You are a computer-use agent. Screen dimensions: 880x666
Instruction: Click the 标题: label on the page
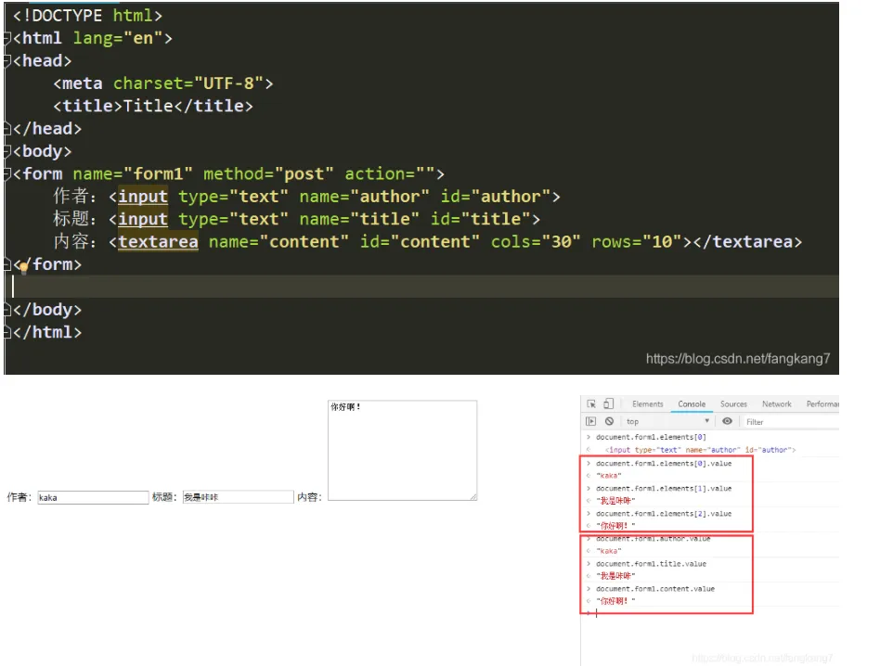[x=164, y=497]
